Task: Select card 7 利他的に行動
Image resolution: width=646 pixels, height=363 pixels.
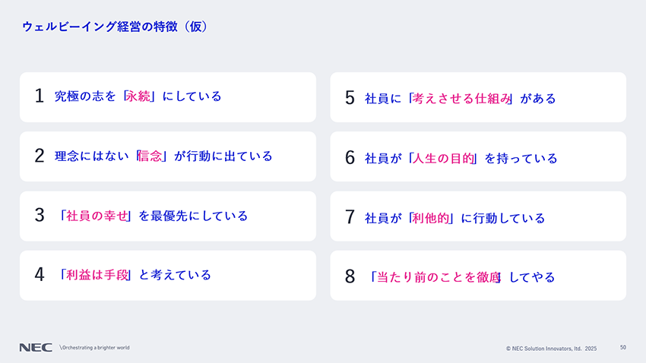Action: coord(478,216)
